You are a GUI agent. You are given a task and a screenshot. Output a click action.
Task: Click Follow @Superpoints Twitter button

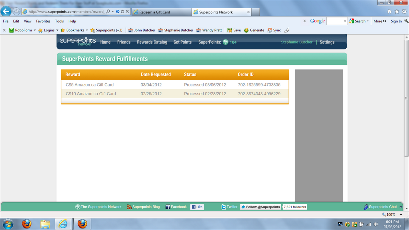coord(260,207)
